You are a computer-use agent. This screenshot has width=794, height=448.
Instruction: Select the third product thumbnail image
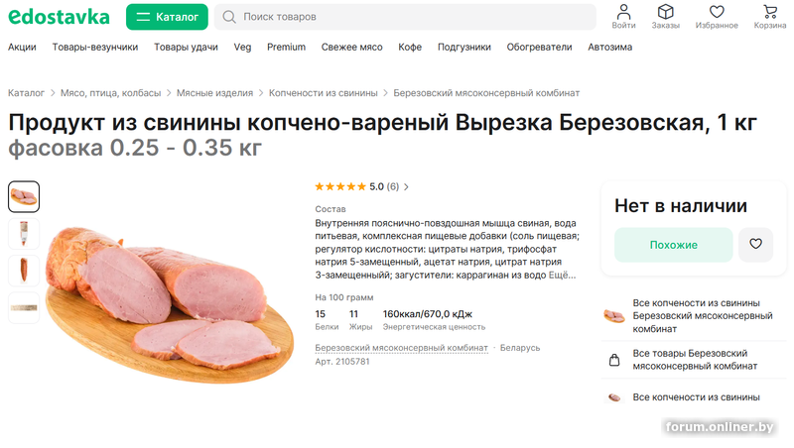(24, 271)
